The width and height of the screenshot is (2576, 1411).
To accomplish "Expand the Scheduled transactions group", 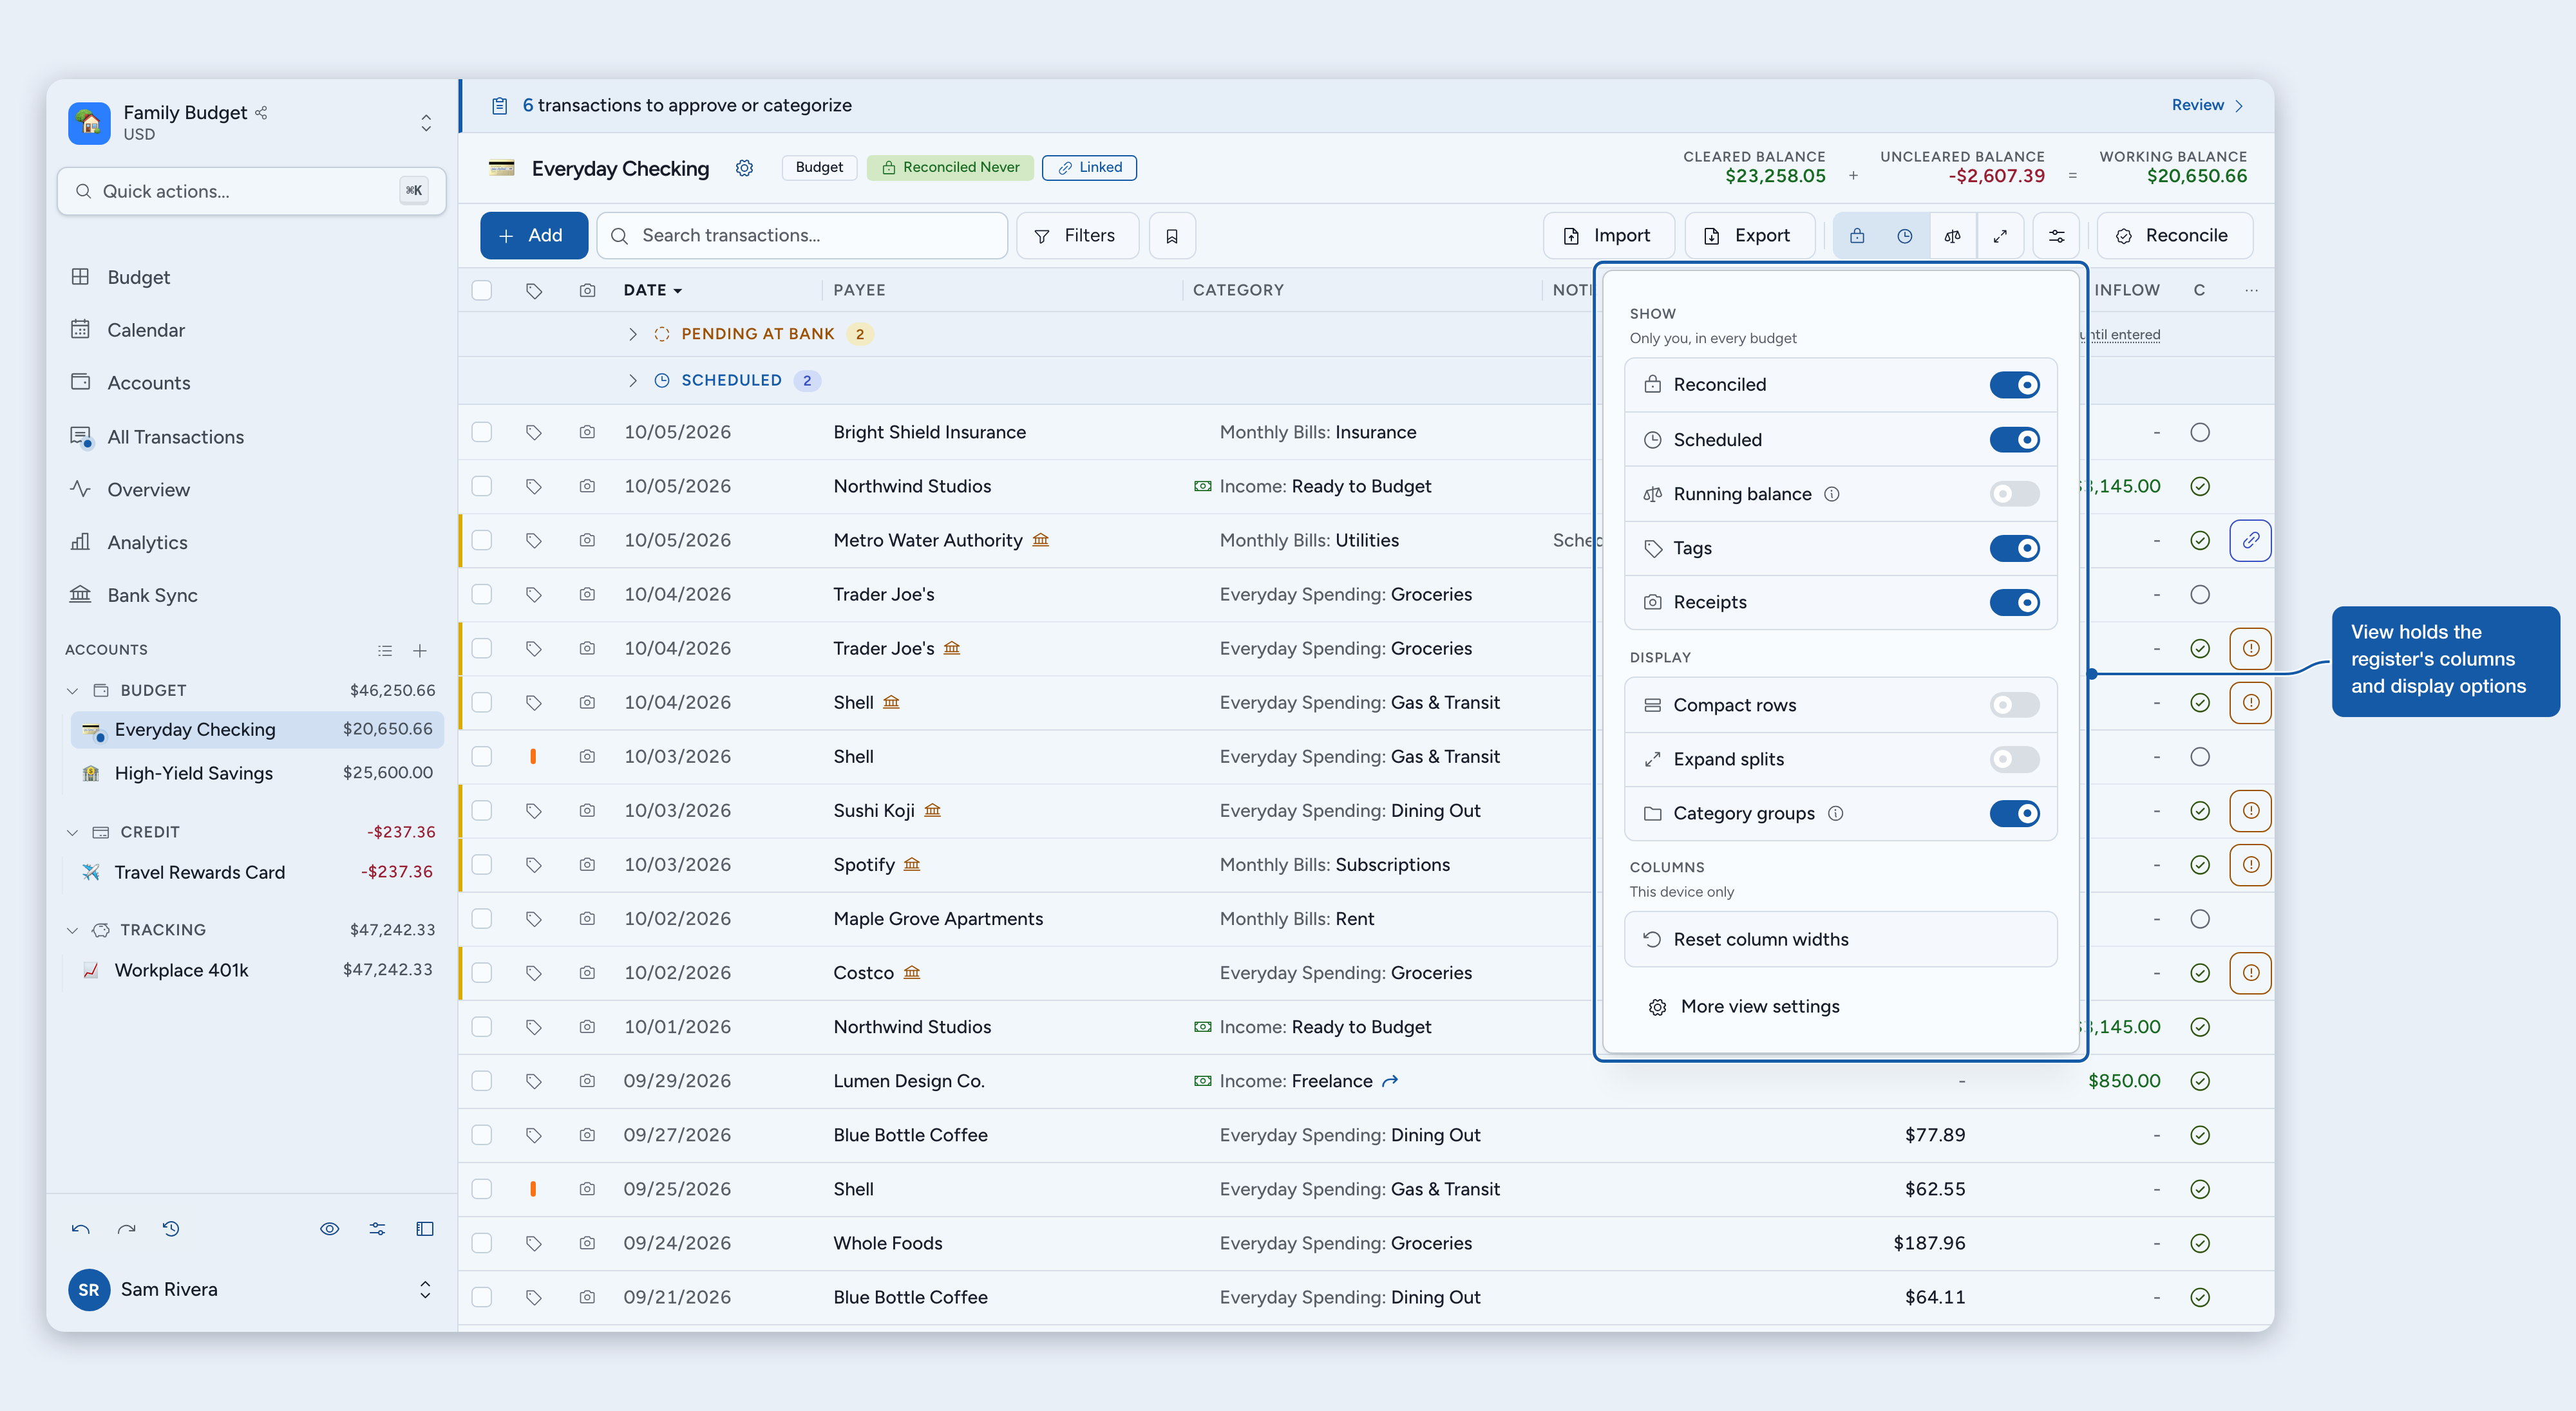I will 633,380.
